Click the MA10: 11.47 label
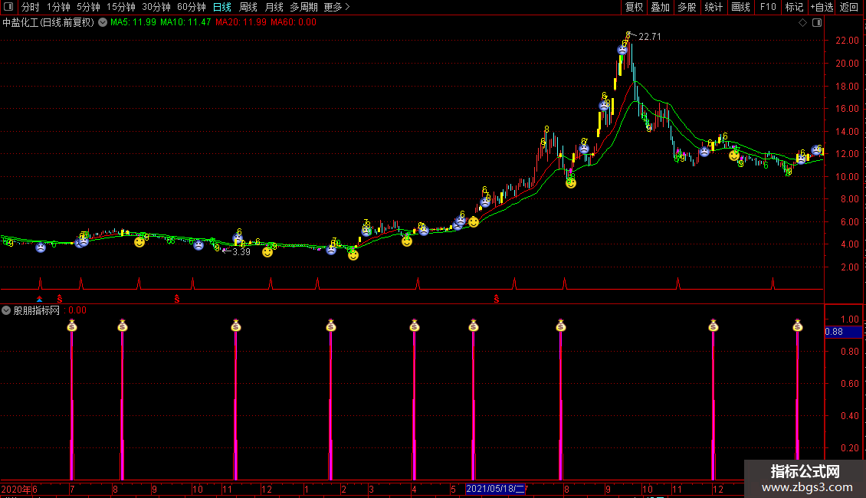866x498 pixels. click(x=185, y=23)
